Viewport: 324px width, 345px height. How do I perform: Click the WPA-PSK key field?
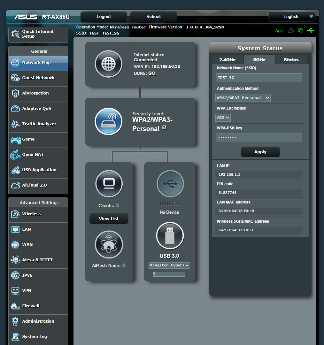tap(259, 138)
